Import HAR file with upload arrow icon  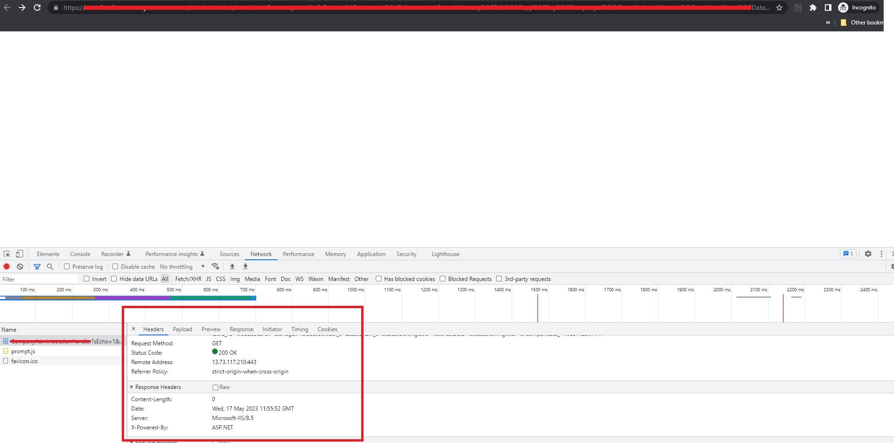(x=232, y=266)
